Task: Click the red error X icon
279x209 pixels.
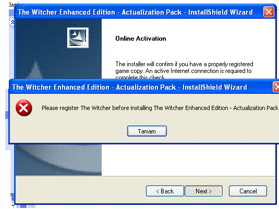Action: [23, 108]
